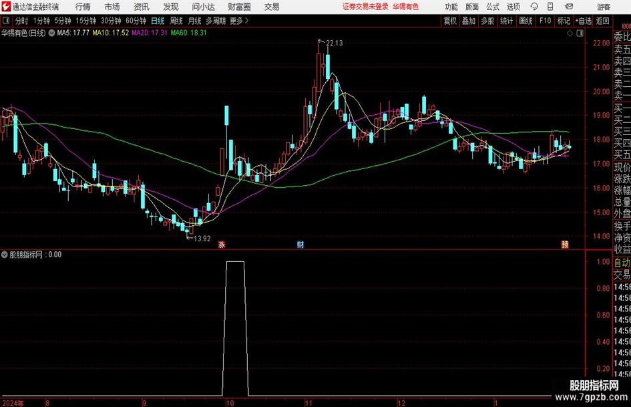Switch to 分时 chart period
This screenshot has height=407, width=631.
21,21
